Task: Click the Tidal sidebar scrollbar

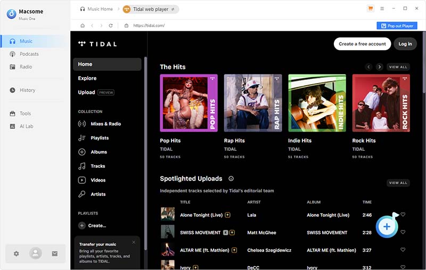Action: click(145, 153)
